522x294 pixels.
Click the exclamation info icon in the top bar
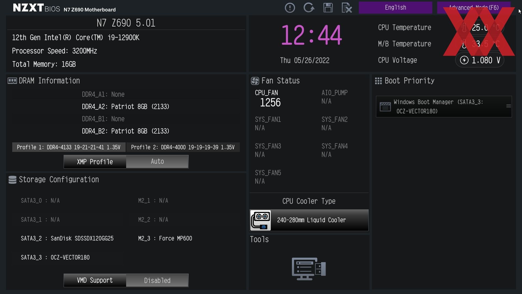(x=290, y=8)
